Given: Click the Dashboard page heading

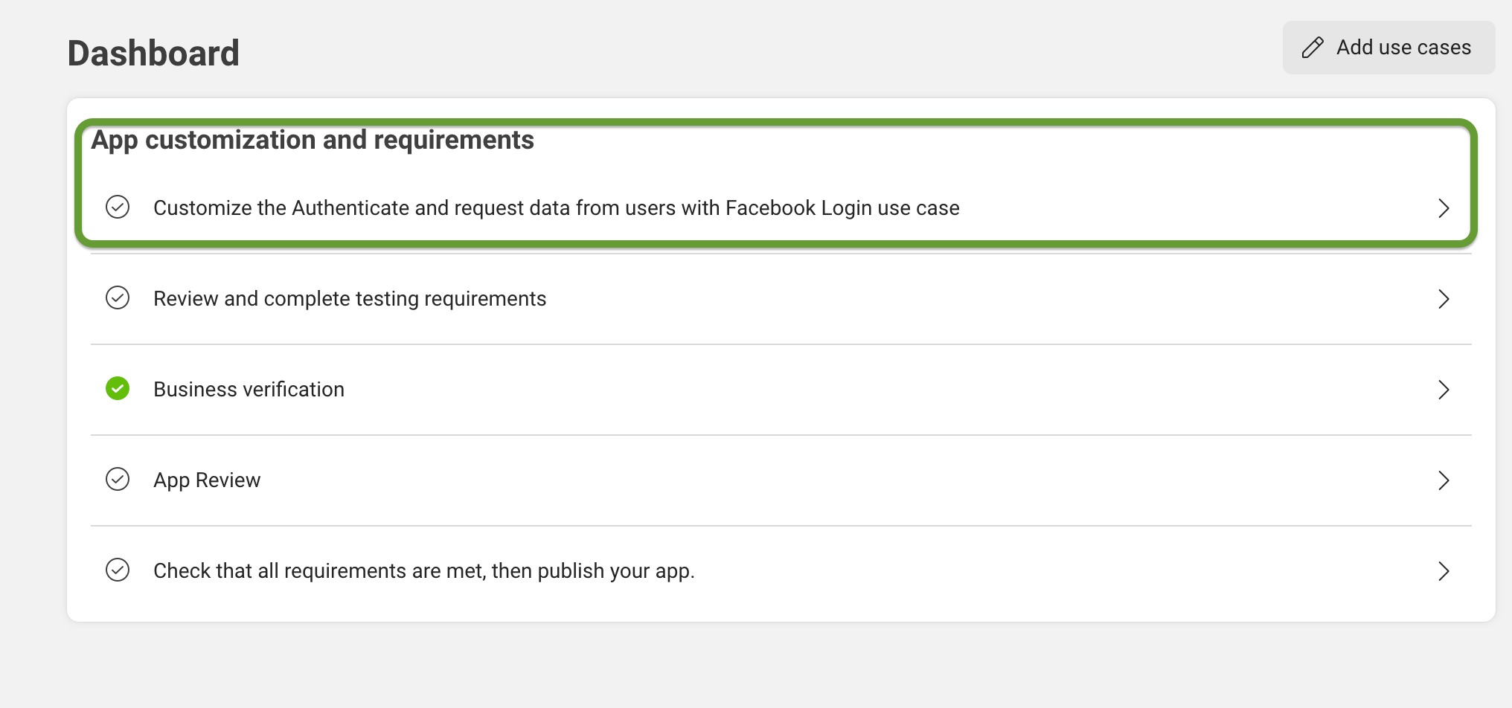Looking at the screenshot, I should point(153,54).
